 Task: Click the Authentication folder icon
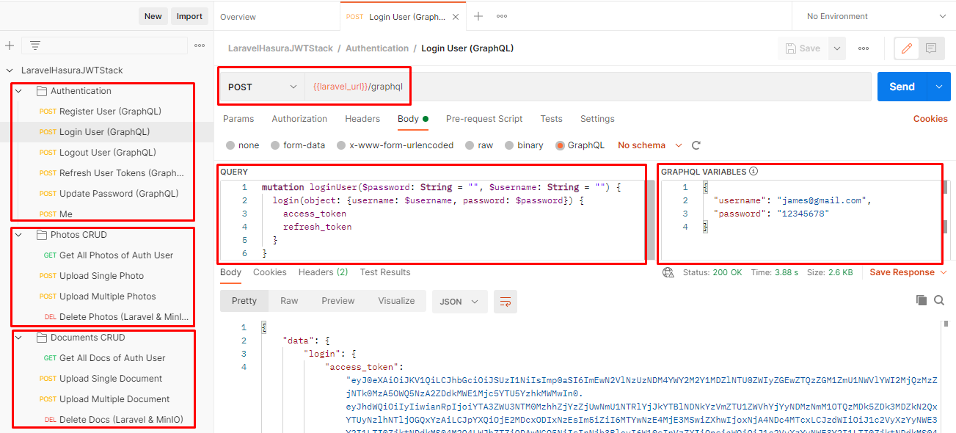click(x=41, y=91)
